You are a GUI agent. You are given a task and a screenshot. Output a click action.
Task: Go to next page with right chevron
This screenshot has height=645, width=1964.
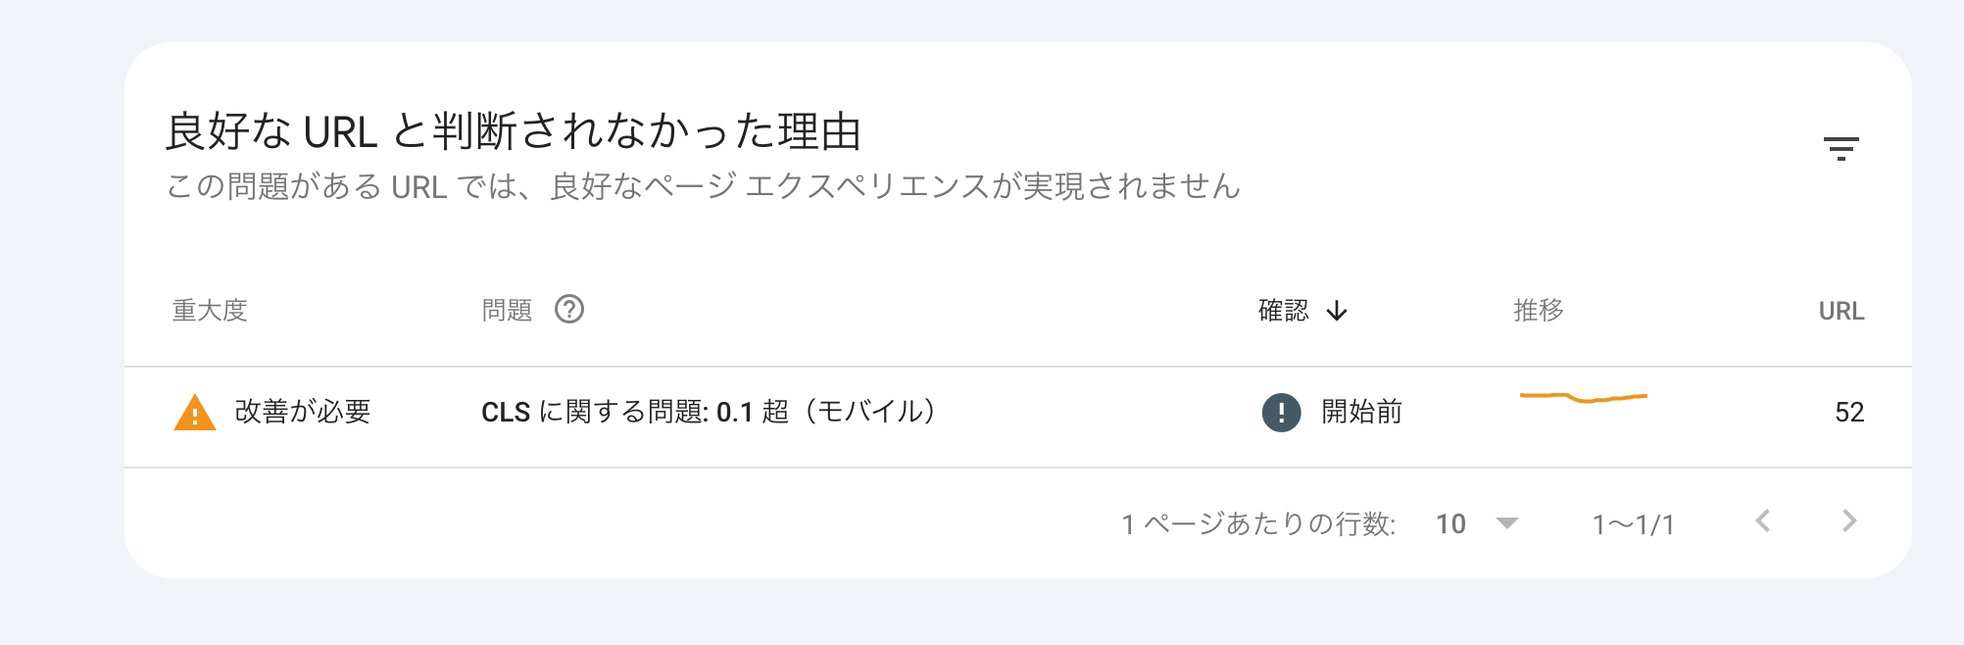coord(1849,521)
